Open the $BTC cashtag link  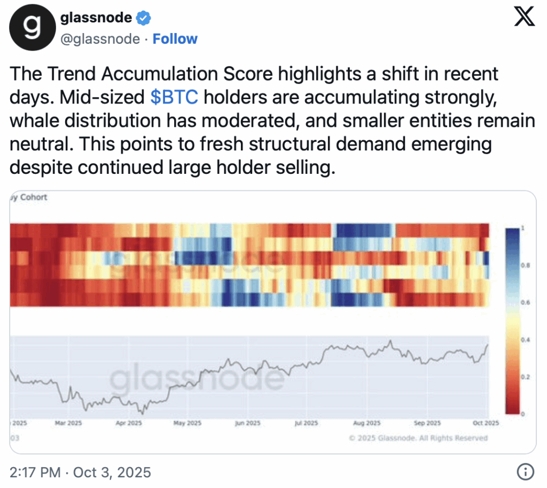174,97
